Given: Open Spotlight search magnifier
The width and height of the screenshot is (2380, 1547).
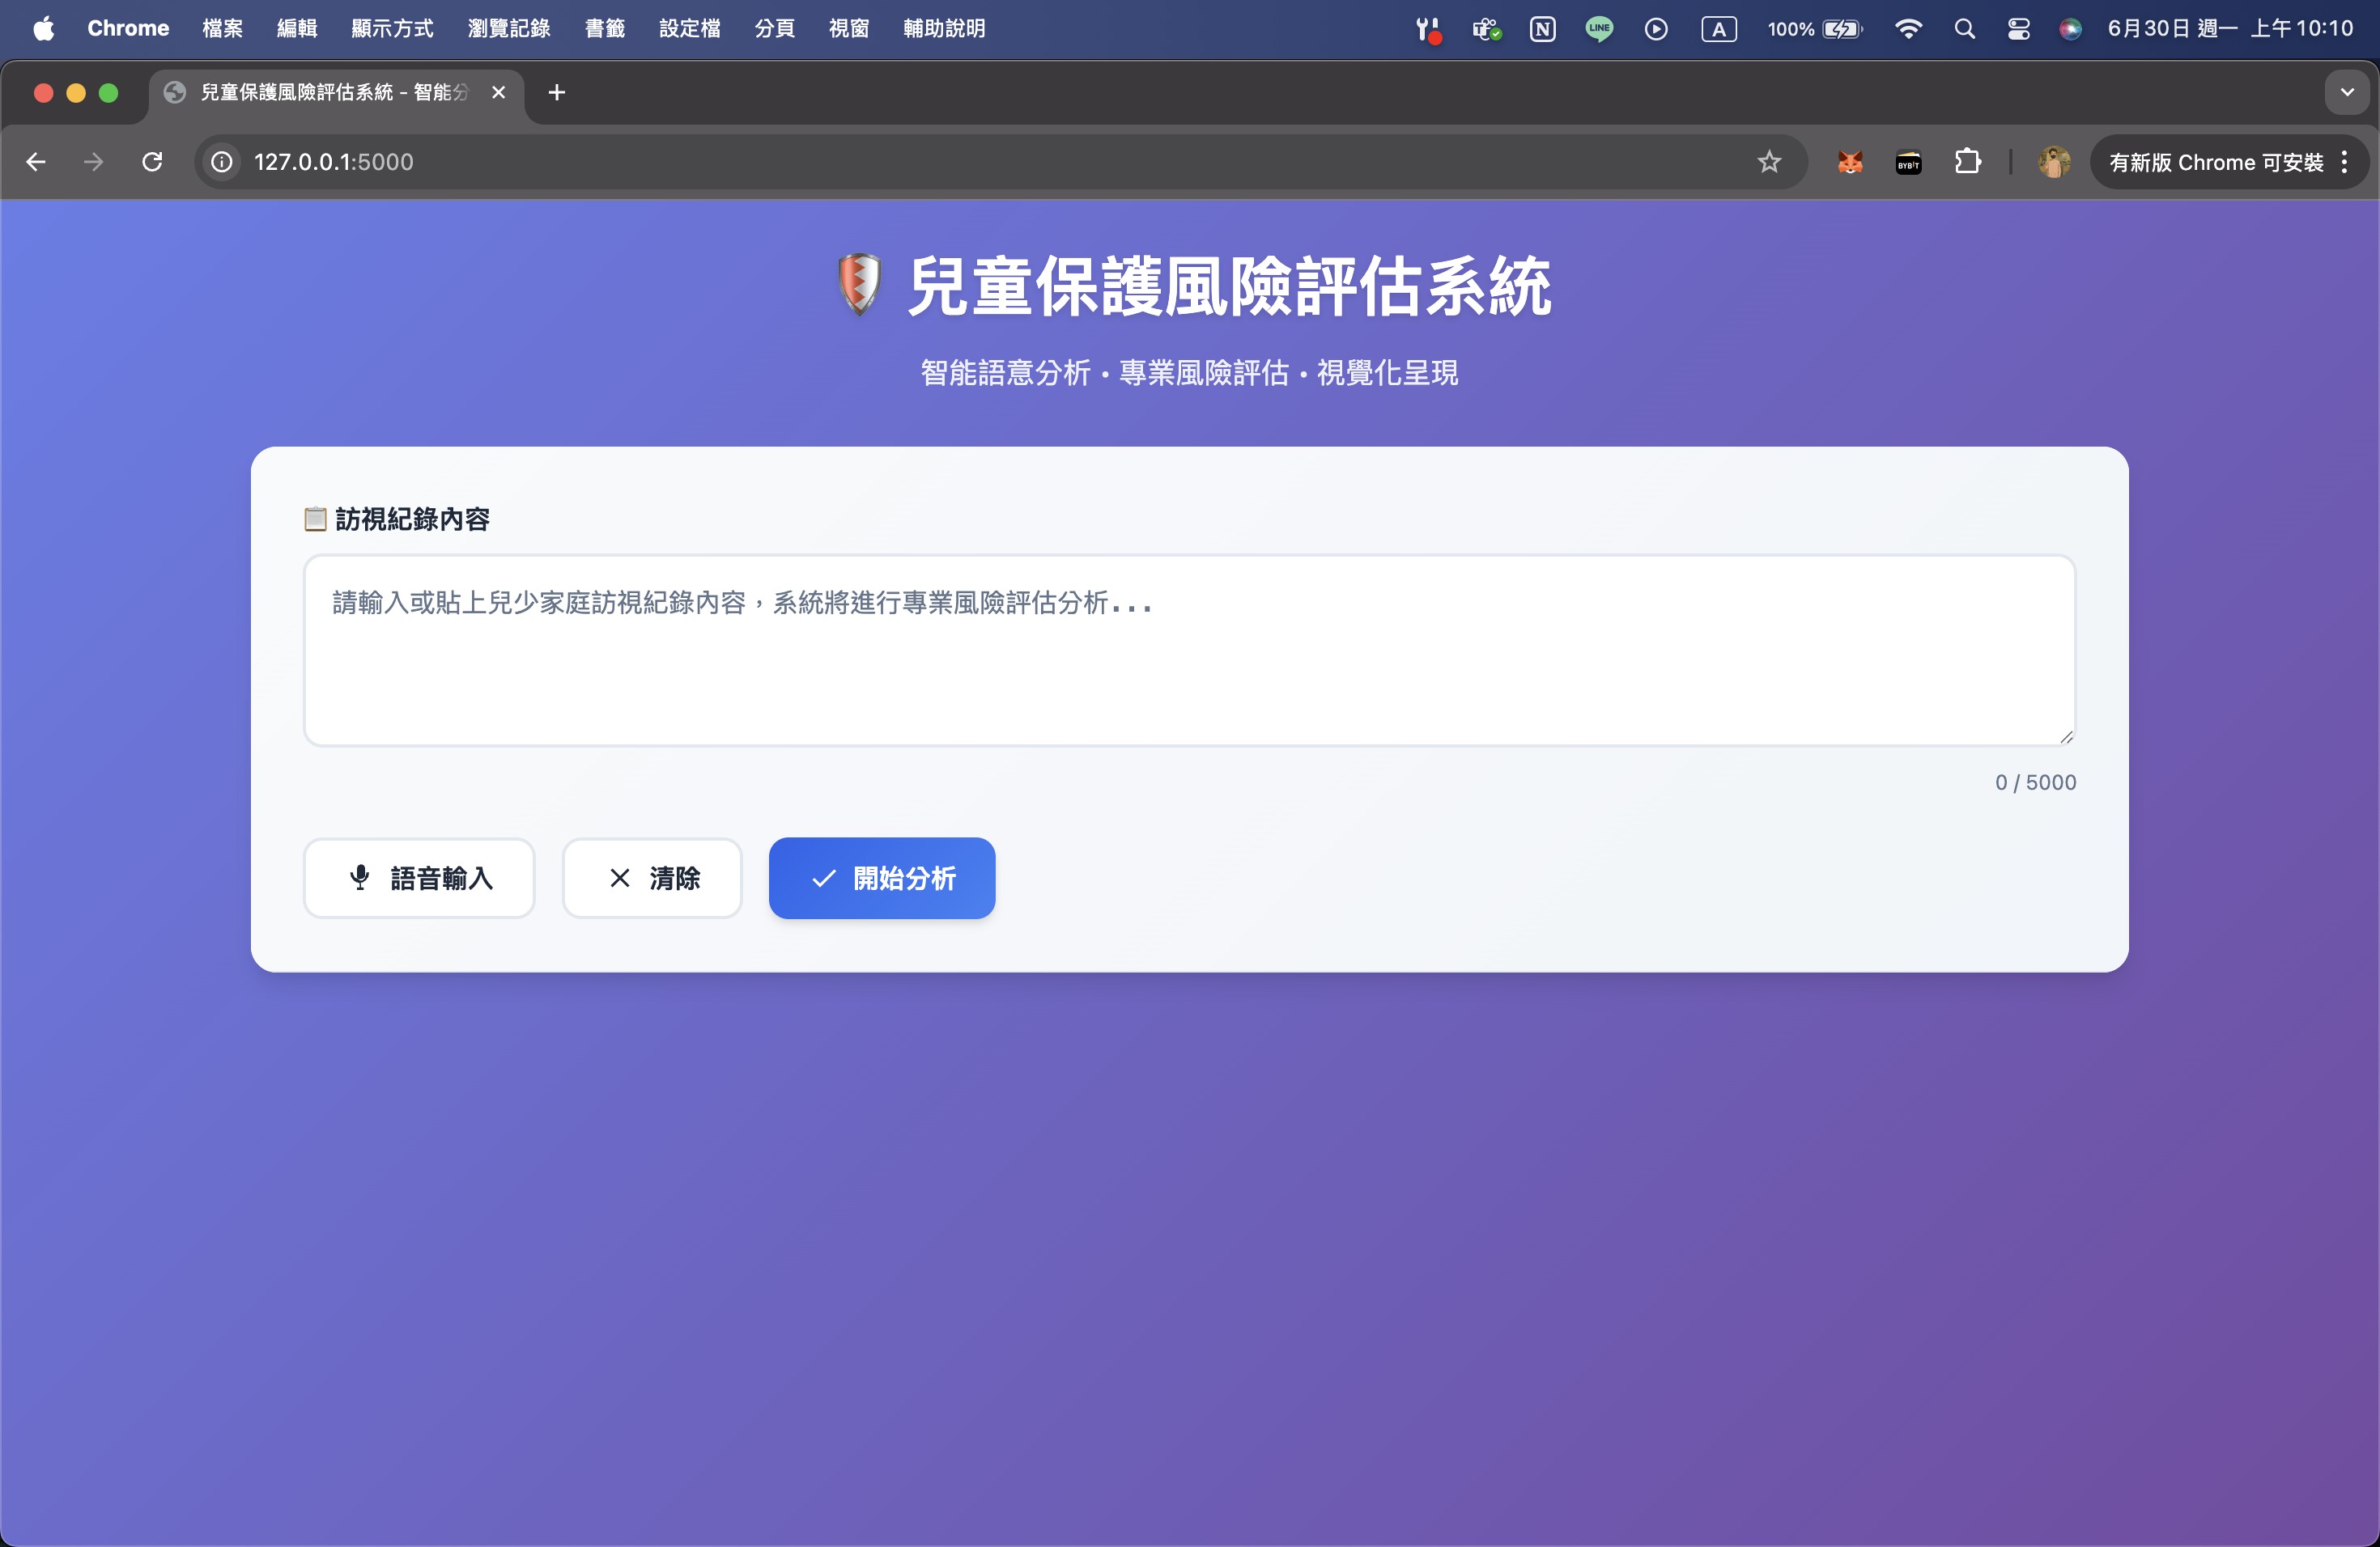Looking at the screenshot, I should pyautogui.click(x=1964, y=28).
